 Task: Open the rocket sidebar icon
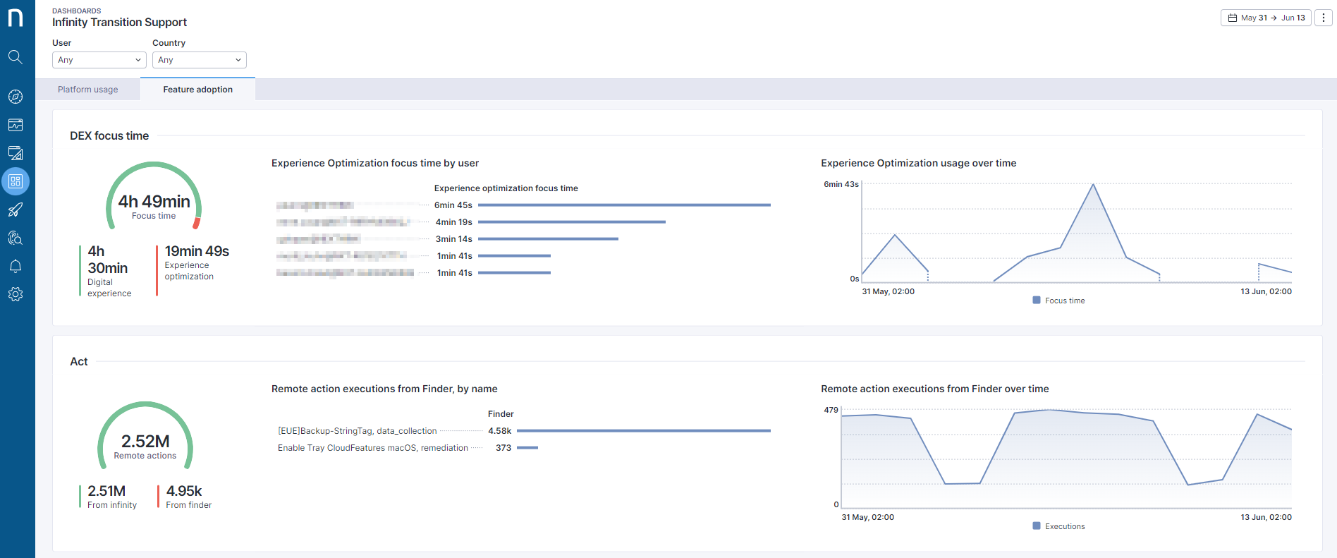click(x=16, y=210)
